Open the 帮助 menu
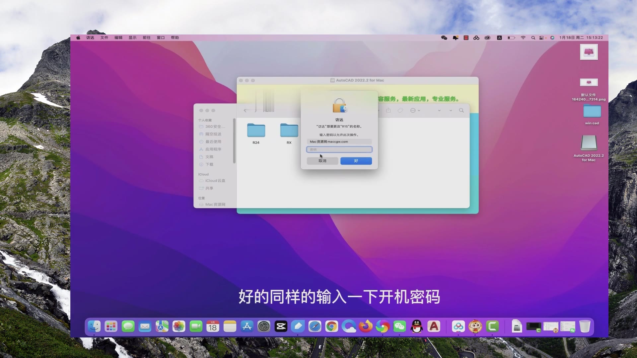 pos(175,38)
